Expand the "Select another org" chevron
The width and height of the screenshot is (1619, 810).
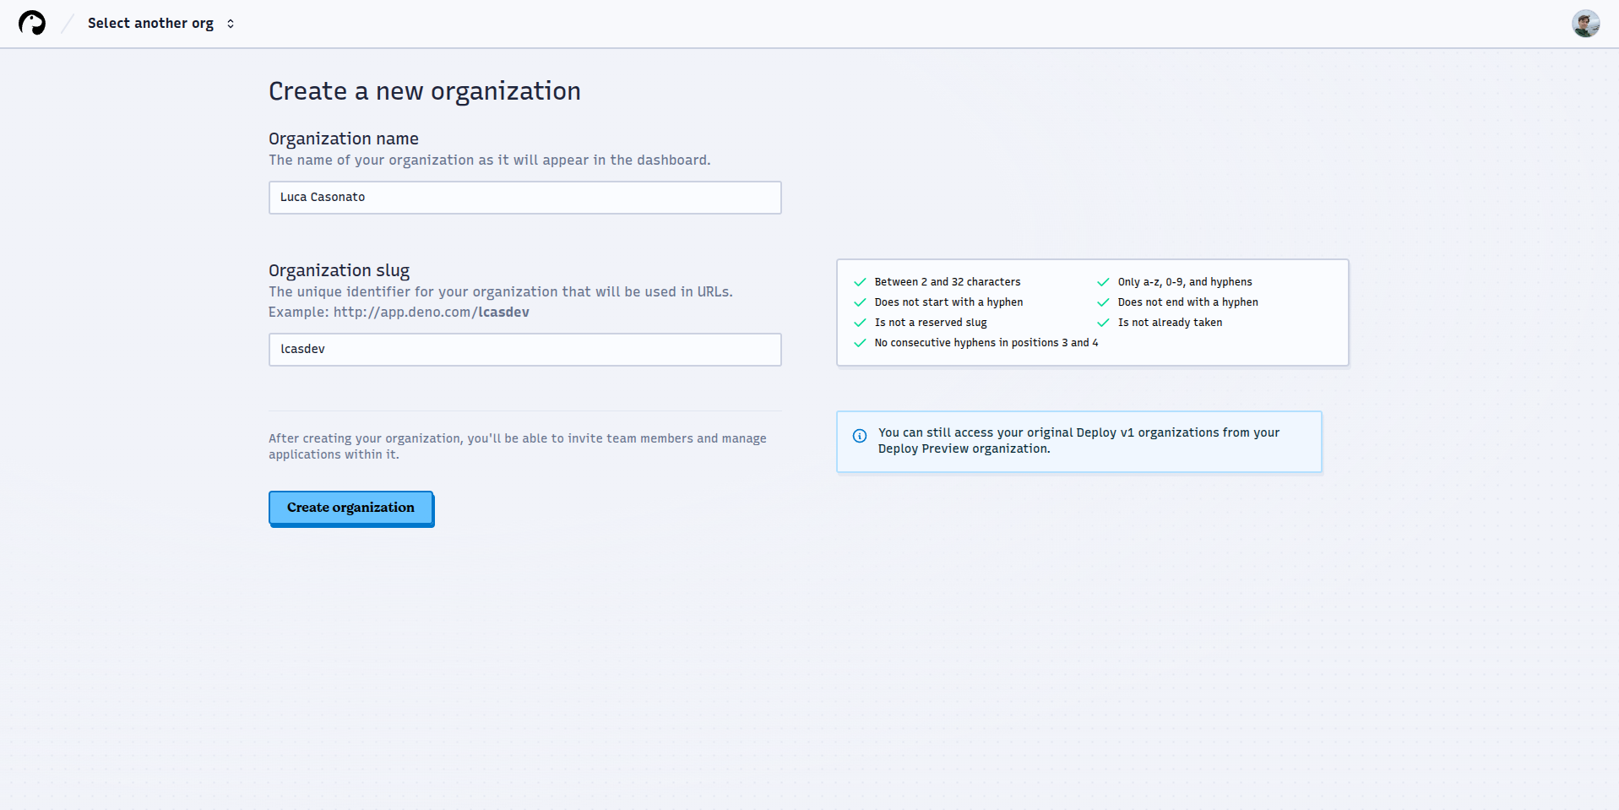pos(230,23)
